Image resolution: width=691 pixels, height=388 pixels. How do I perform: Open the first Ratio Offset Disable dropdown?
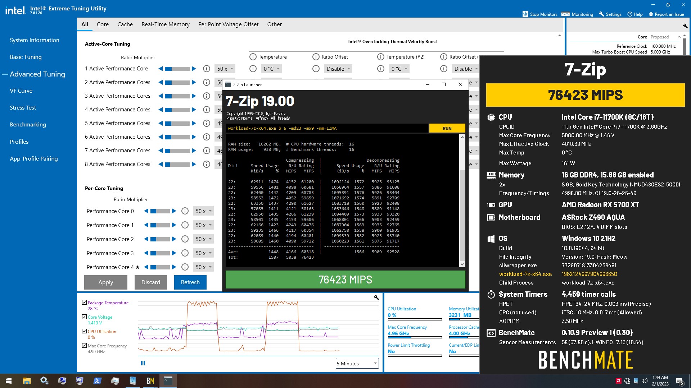(x=338, y=69)
